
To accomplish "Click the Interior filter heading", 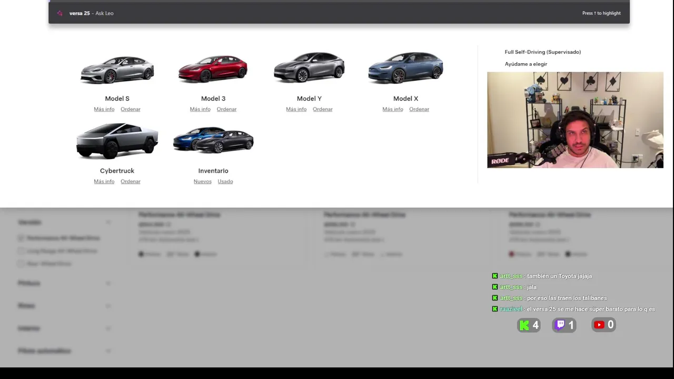I will 29,328.
